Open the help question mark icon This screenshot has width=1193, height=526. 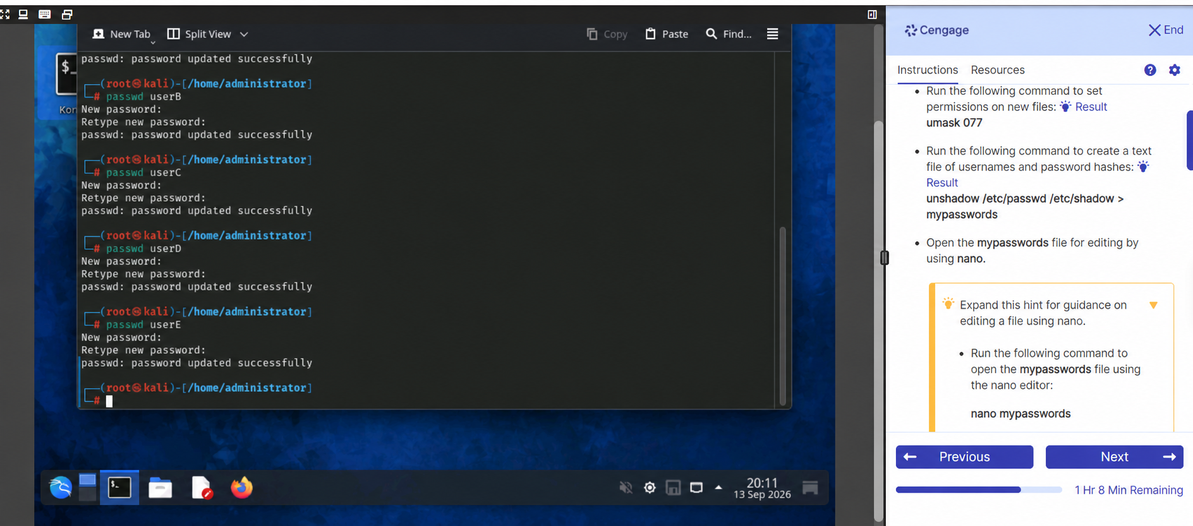tap(1150, 70)
